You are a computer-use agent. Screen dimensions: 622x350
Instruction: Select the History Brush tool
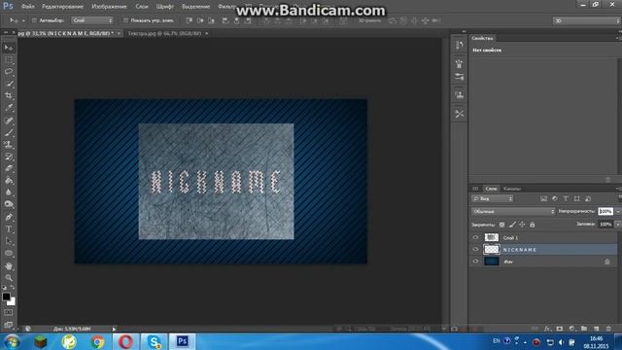(9, 157)
